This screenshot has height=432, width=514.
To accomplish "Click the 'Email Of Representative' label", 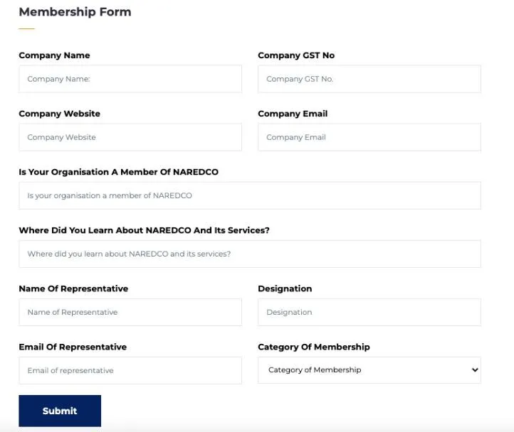I will [73, 347].
